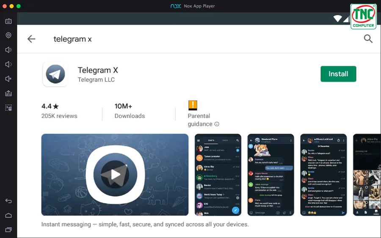Maximize Nox window with green button
The height and width of the screenshot is (238, 381).
(19, 6)
